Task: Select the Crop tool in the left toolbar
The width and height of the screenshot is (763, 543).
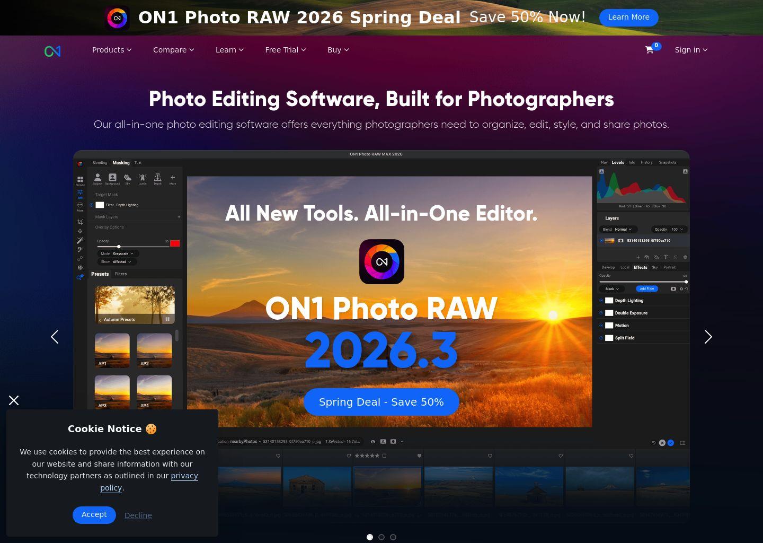Action: (x=81, y=222)
